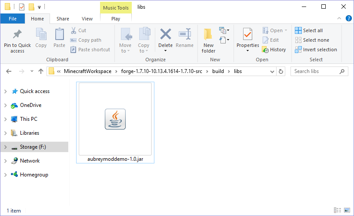Click new folder icon in title bar toolbar
354x216 pixels.
pyautogui.click(x=31, y=7)
